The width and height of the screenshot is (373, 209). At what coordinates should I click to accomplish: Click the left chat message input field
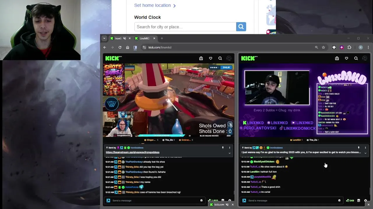(x=155, y=200)
